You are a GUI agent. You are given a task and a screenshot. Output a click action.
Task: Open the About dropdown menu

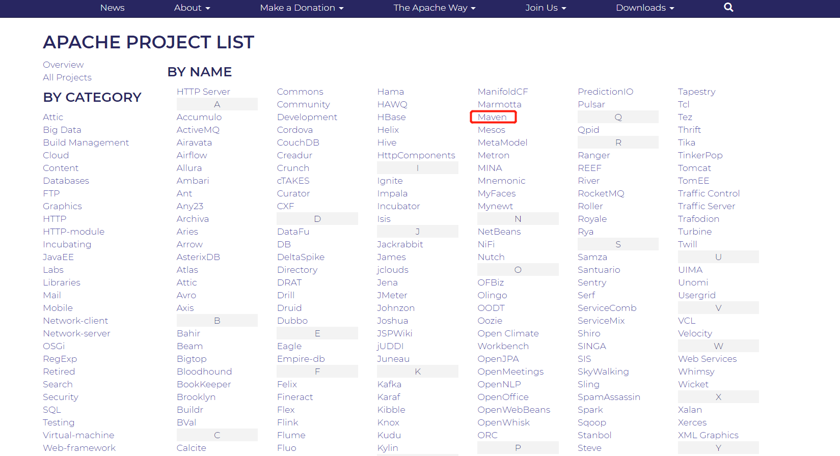[x=192, y=8]
